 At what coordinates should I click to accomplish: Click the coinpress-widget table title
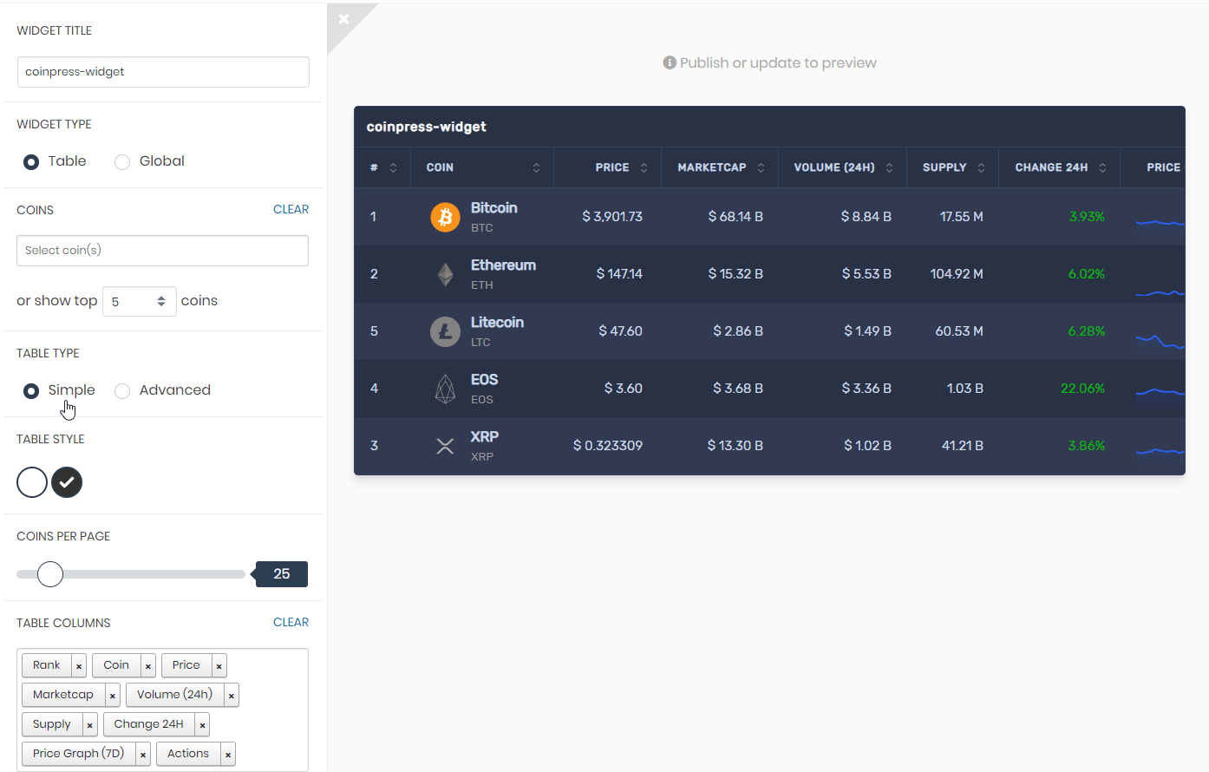click(426, 127)
